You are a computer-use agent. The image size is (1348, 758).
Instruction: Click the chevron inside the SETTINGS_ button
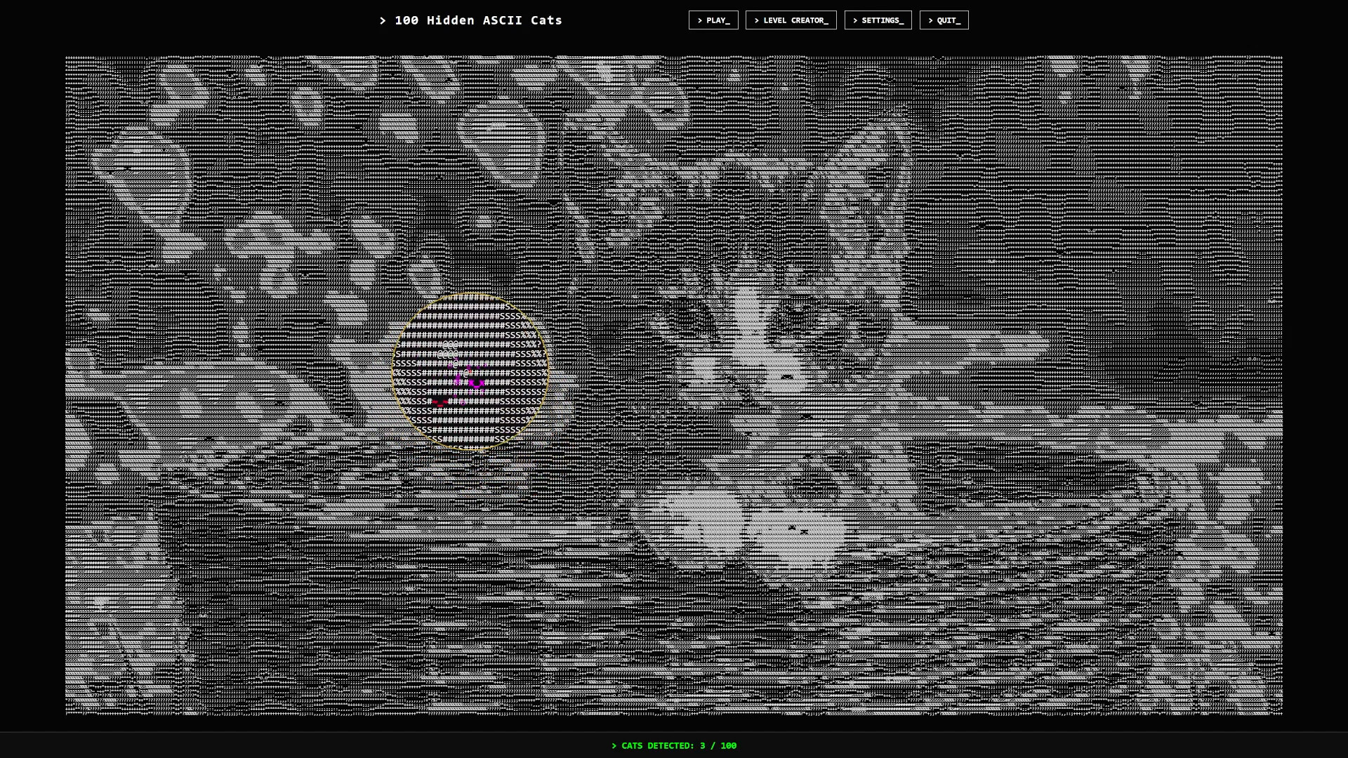[x=855, y=20]
